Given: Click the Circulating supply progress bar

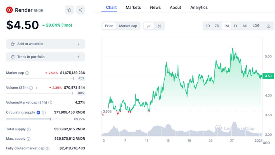Looking at the screenshot, I should 38,119.
